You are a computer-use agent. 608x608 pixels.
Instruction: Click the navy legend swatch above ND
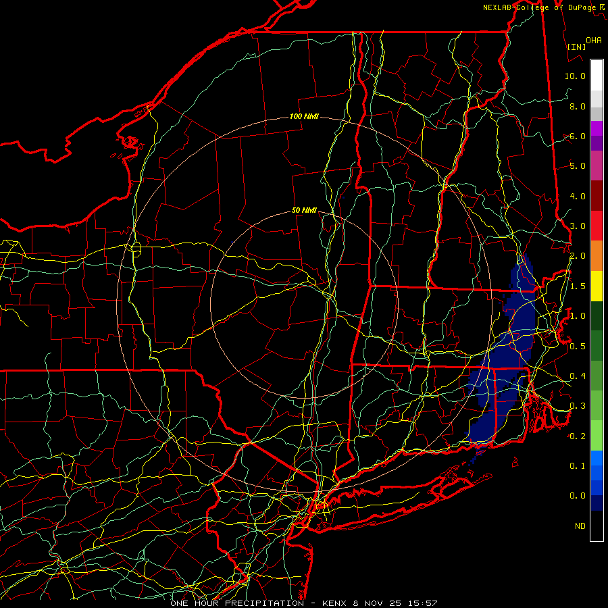[597, 503]
